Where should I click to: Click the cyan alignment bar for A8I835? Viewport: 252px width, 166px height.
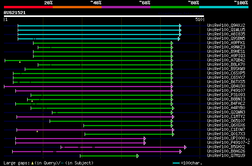[99, 34]
